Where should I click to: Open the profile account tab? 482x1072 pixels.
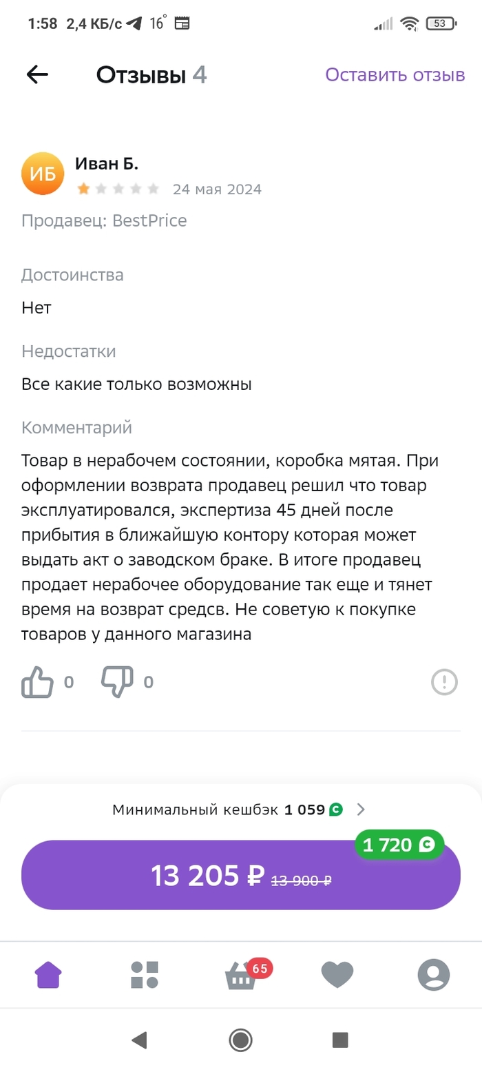(434, 975)
